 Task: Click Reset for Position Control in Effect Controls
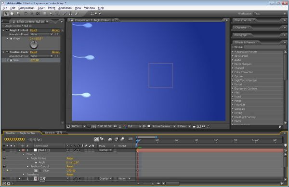pyautogui.click(x=34, y=52)
